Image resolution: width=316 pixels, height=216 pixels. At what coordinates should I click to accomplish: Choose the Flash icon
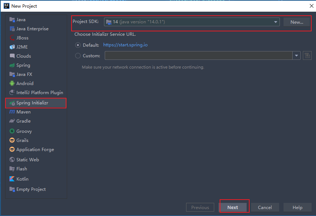click(12, 169)
